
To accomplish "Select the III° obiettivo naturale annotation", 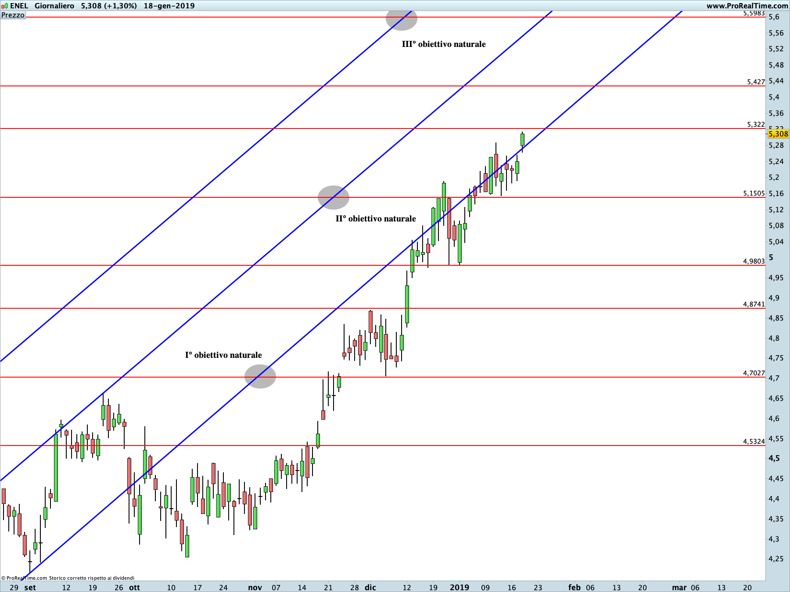I will [x=444, y=44].
